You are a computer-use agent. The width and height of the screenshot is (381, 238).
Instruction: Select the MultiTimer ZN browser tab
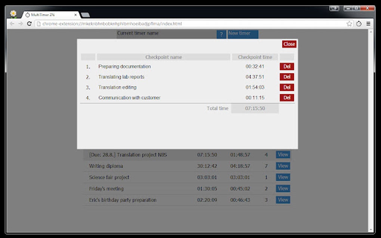[50, 15]
